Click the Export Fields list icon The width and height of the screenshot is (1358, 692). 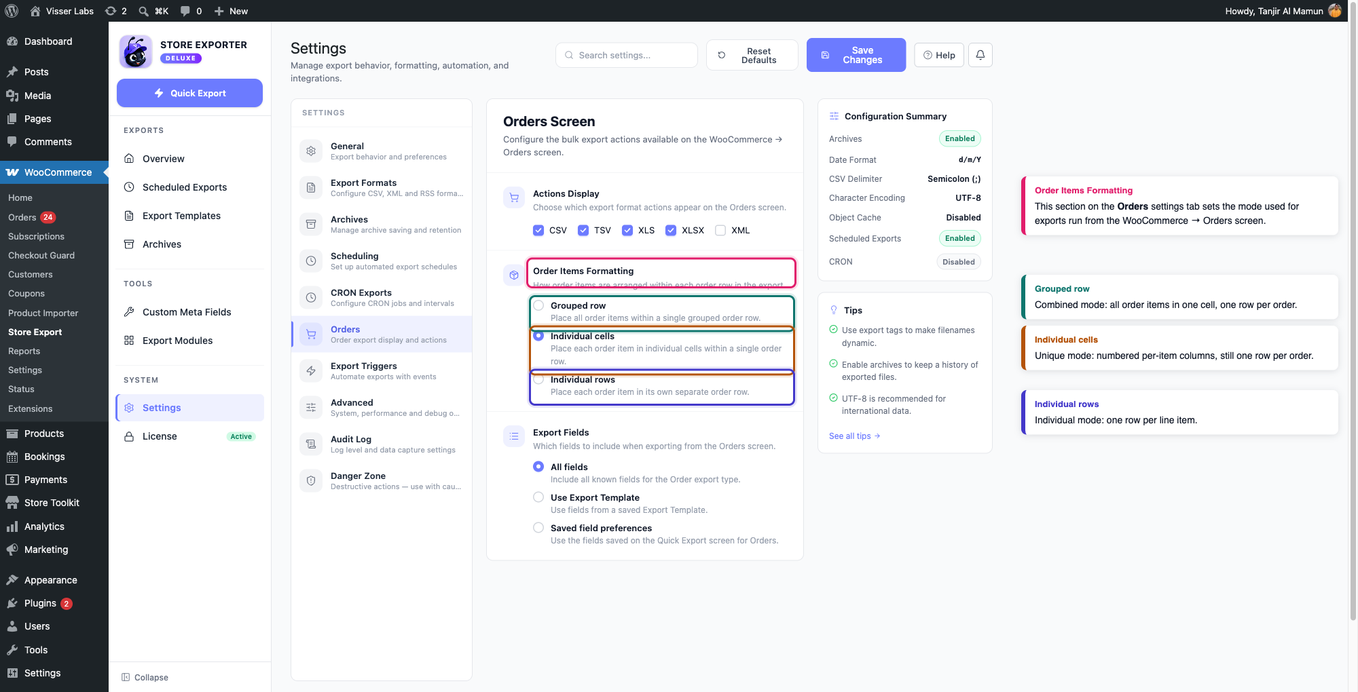[514, 437]
